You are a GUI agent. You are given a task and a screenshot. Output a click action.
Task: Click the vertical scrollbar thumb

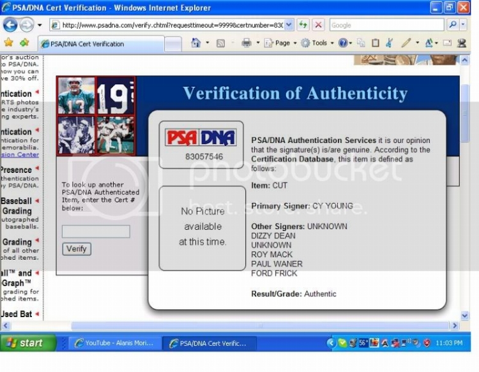coord(465,113)
